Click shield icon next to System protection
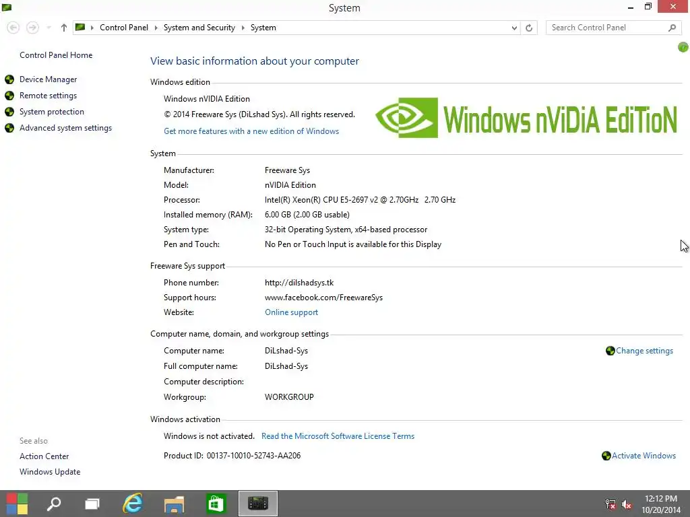The image size is (690, 517). pyautogui.click(x=9, y=112)
